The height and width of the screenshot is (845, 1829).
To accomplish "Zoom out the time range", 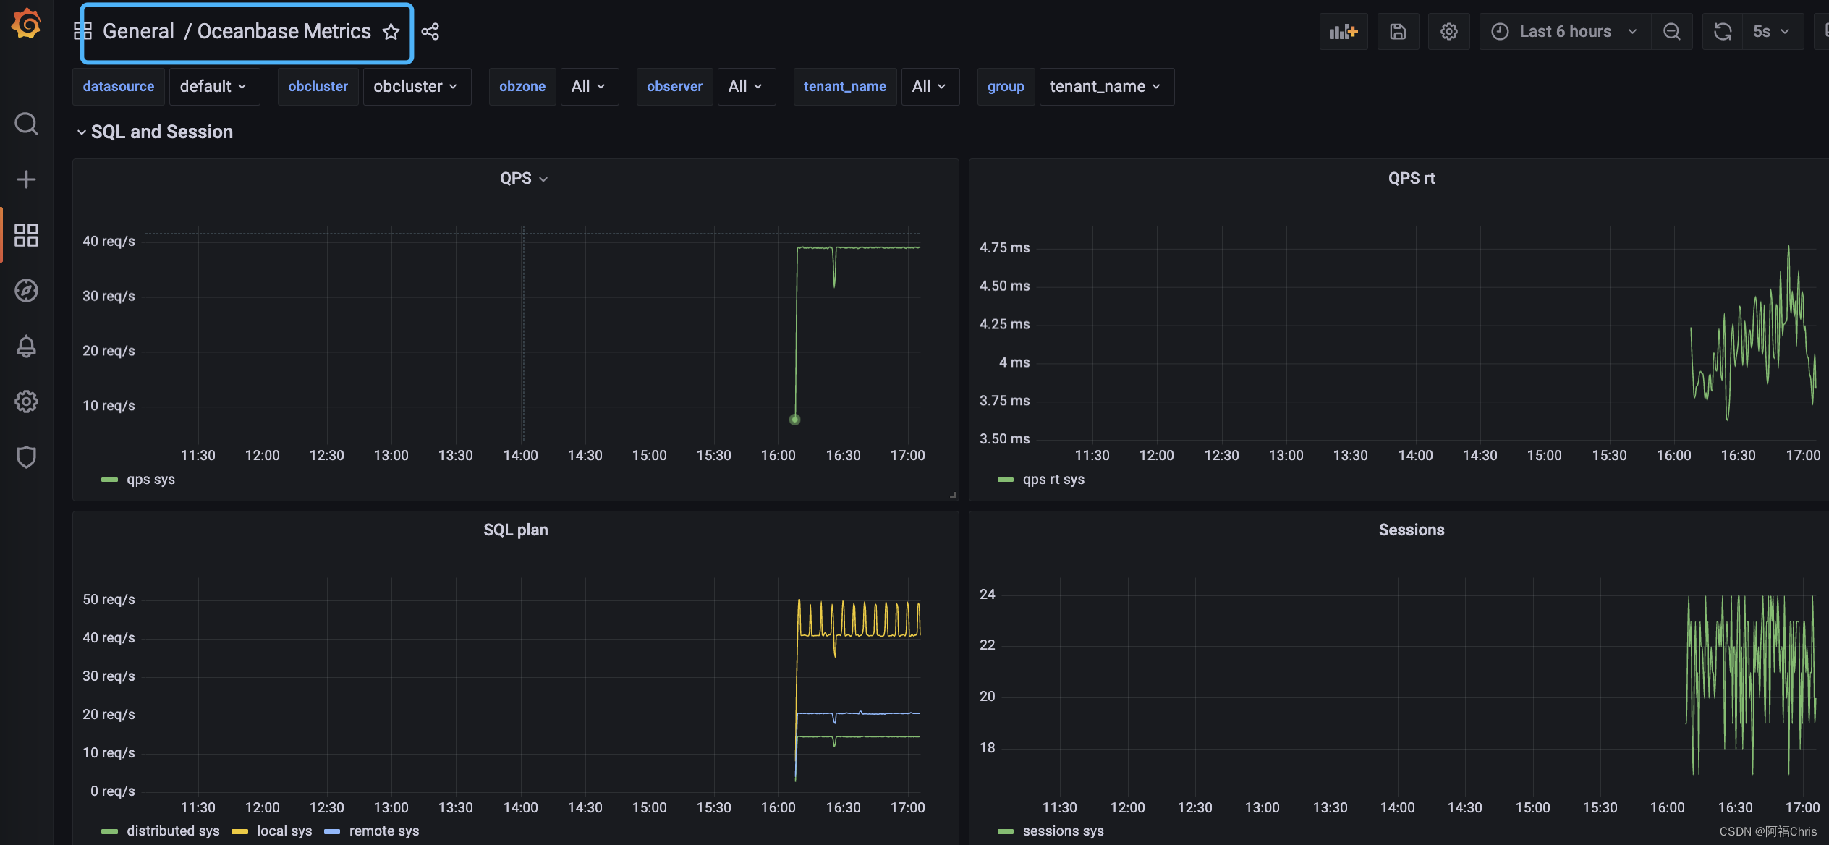I will tap(1672, 32).
